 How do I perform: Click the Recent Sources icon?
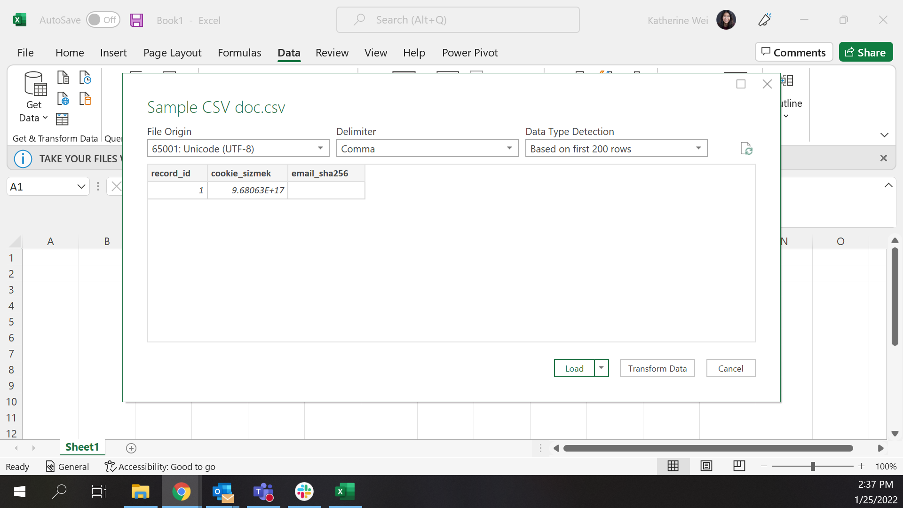85,77
